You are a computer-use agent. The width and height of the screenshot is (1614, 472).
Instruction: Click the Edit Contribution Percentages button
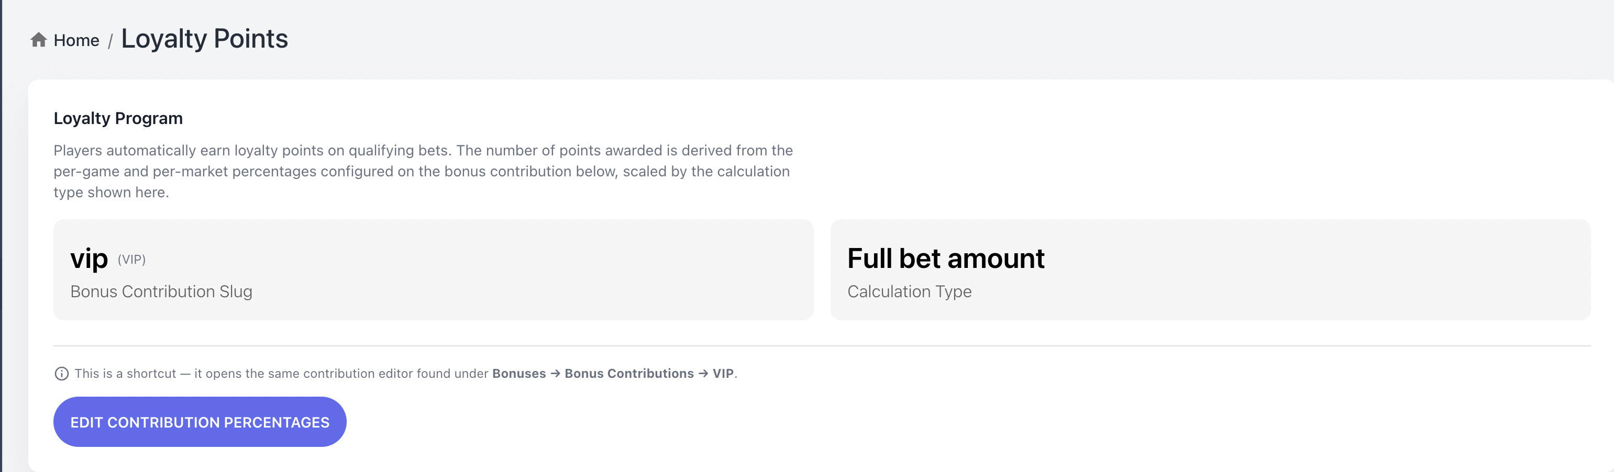coord(200,422)
